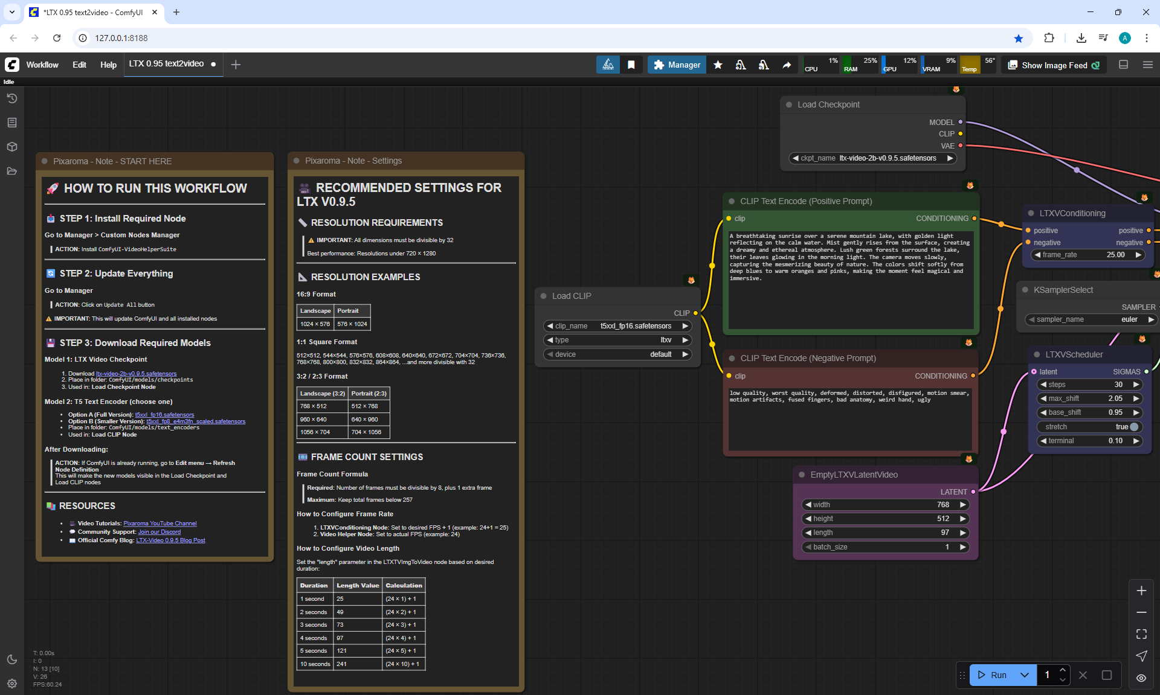Click the bookmark icon in toolbar
This screenshot has width=1160, height=695.
click(x=631, y=65)
